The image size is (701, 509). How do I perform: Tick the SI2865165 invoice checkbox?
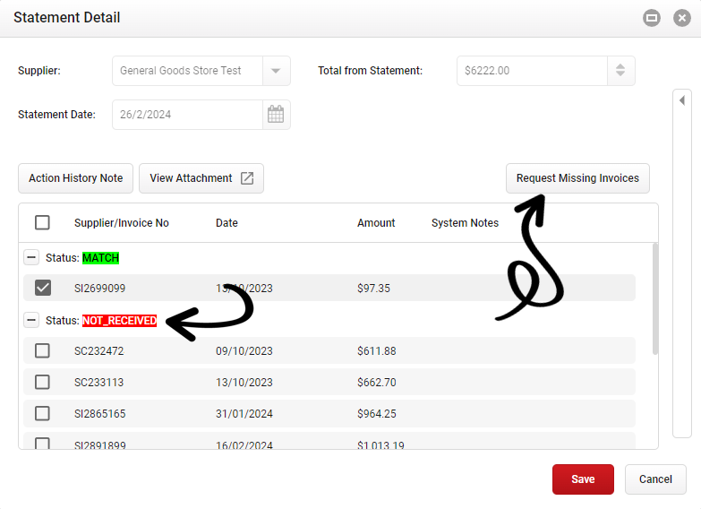click(x=42, y=413)
